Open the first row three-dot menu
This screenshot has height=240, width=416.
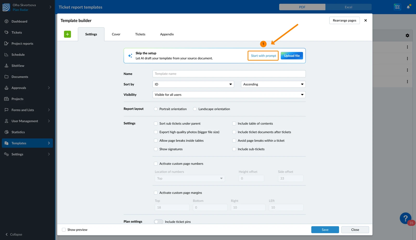[407, 47]
